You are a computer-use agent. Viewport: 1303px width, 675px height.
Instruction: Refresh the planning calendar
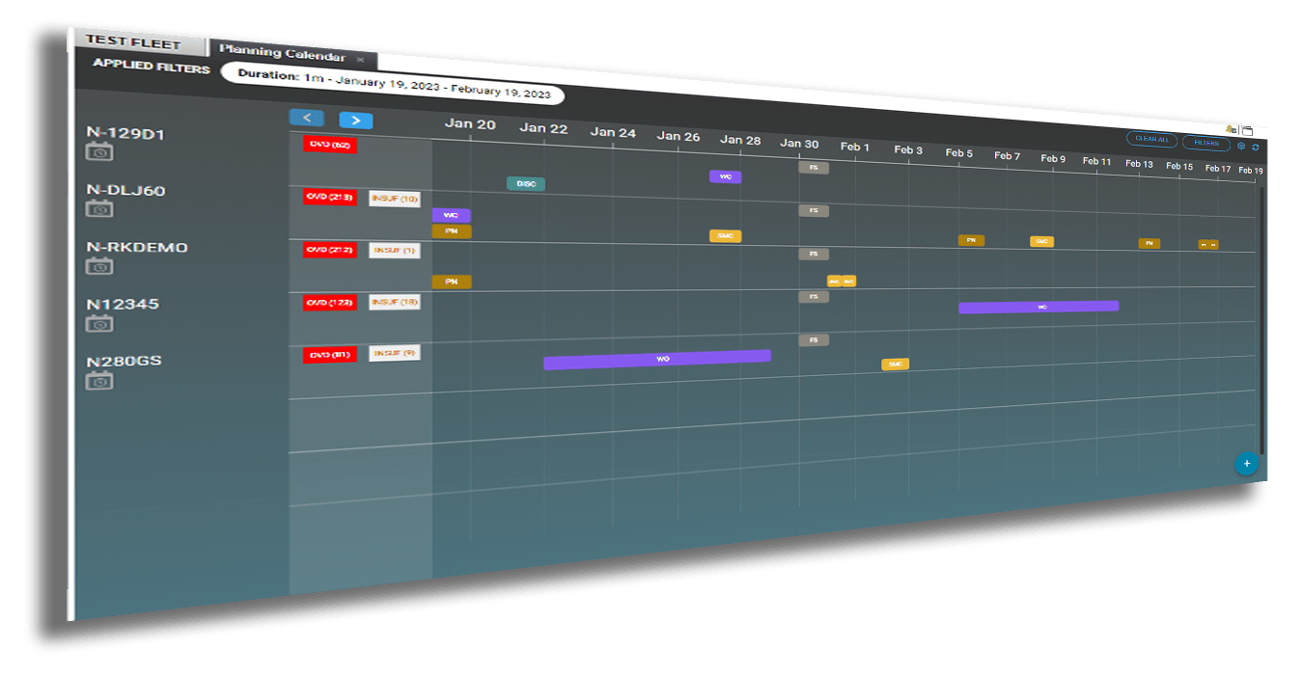1255,148
